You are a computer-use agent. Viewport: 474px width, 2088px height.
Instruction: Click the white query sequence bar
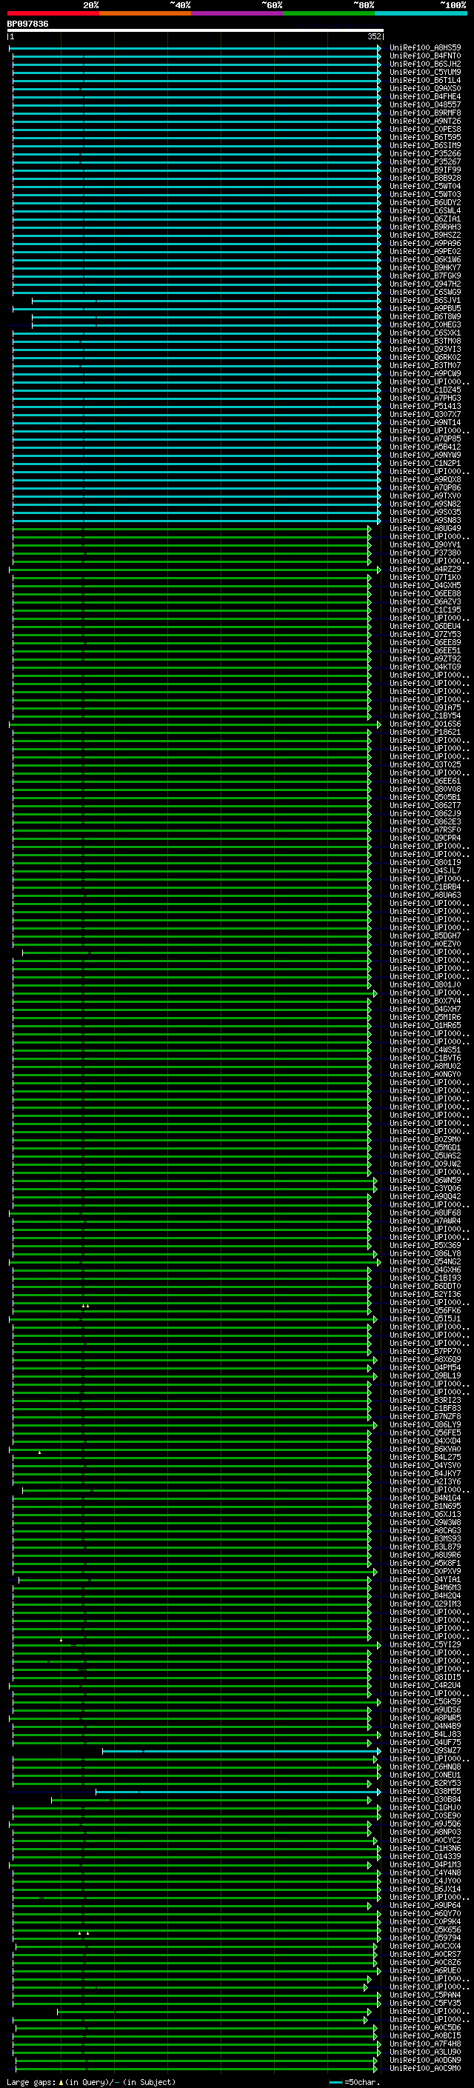(x=196, y=30)
